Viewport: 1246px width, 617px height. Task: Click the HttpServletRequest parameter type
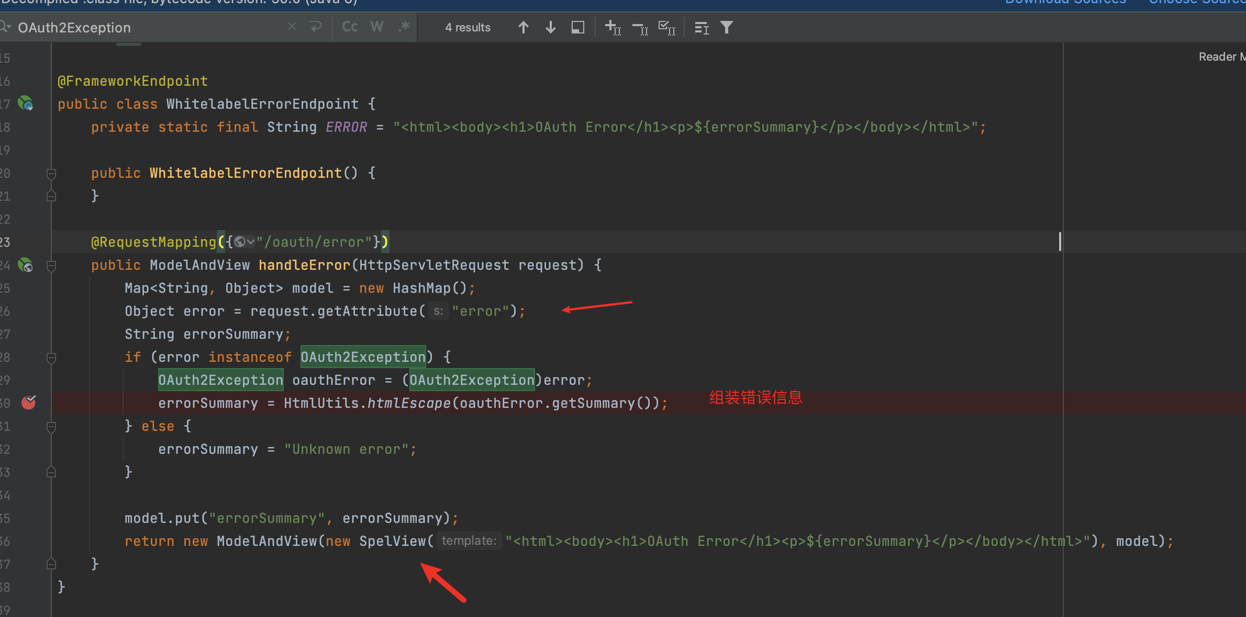434,265
